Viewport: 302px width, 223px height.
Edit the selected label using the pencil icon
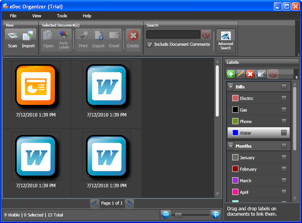(240, 74)
